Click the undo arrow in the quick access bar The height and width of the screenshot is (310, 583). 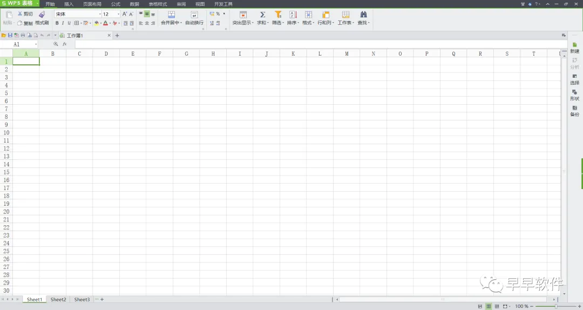coord(42,35)
